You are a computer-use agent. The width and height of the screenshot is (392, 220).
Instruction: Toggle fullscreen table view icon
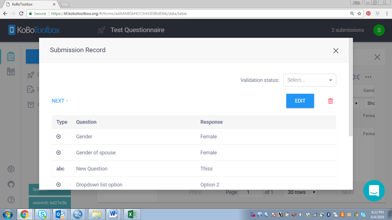(x=356, y=77)
